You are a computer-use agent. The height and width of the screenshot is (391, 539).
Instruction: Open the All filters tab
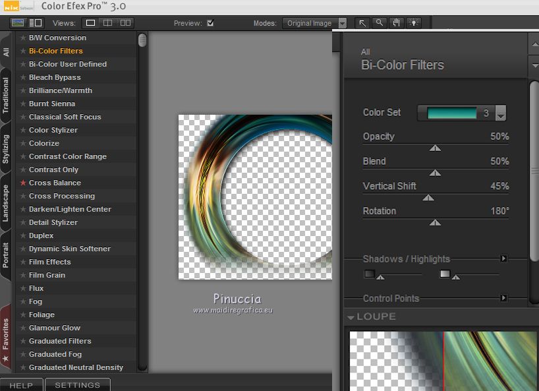[6, 52]
